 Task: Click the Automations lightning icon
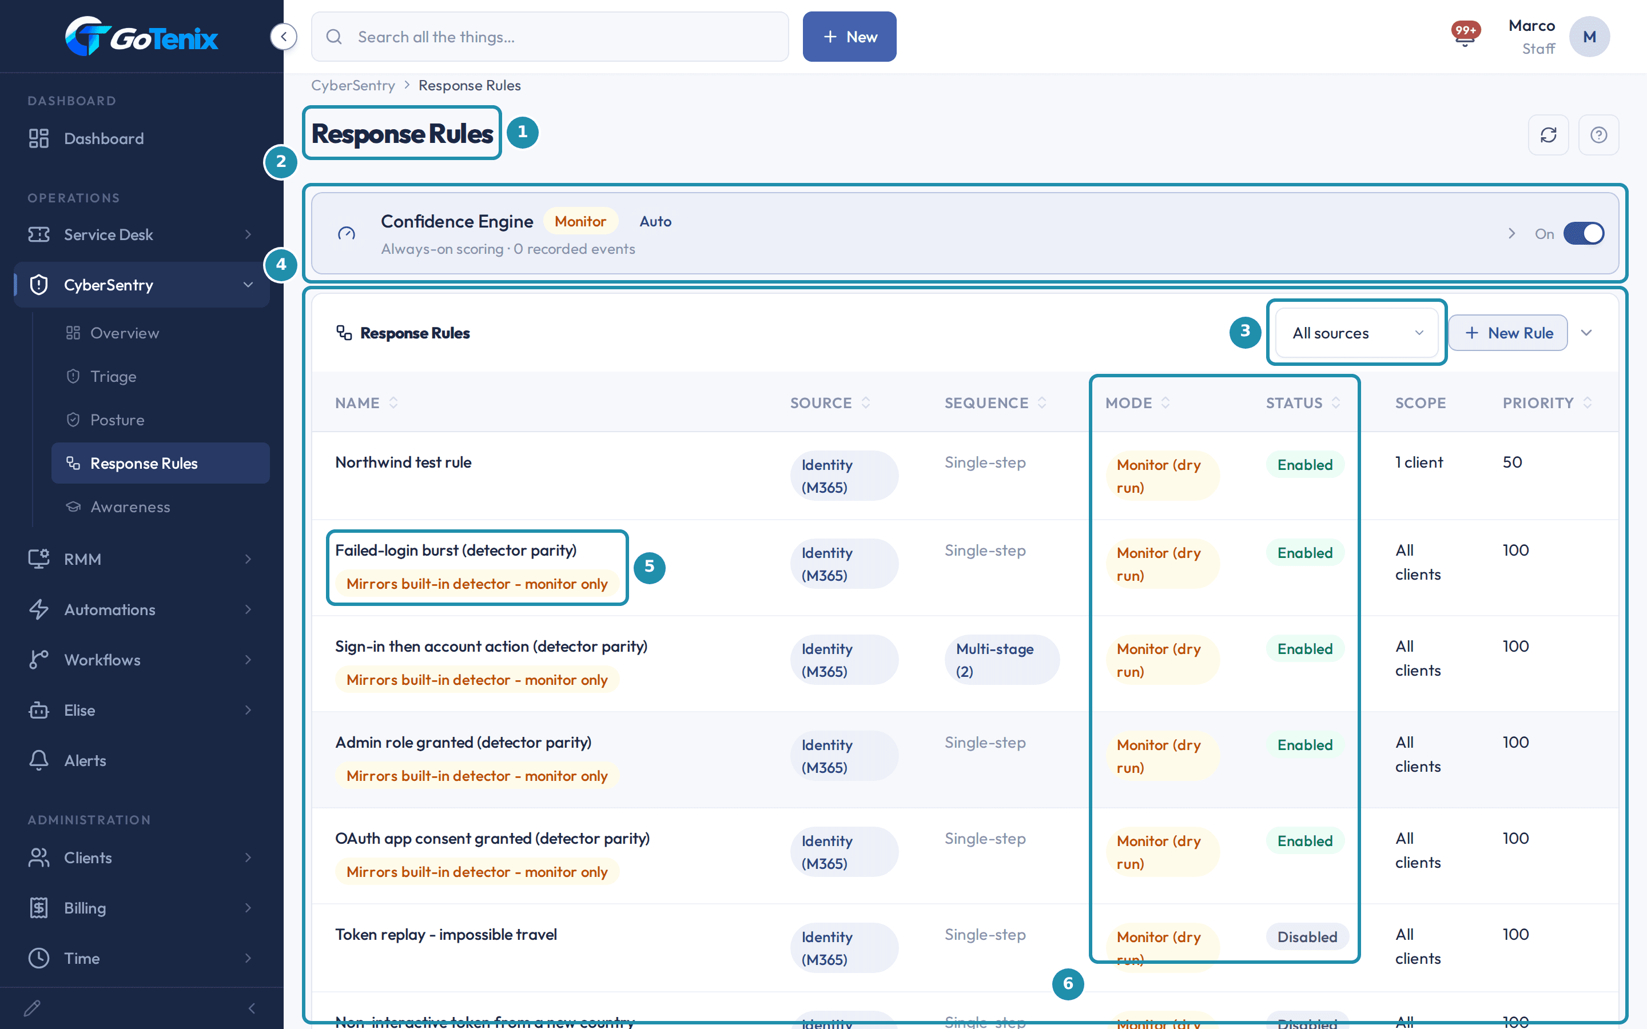39,609
